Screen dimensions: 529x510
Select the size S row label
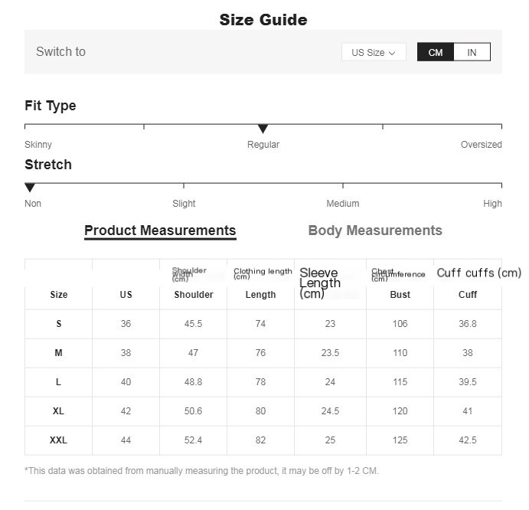[x=59, y=324]
